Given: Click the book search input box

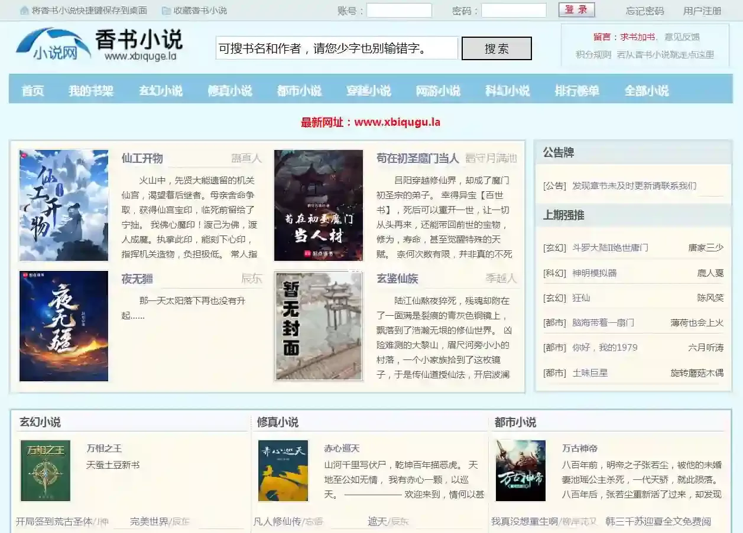Looking at the screenshot, I should pyautogui.click(x=337, y=48).
